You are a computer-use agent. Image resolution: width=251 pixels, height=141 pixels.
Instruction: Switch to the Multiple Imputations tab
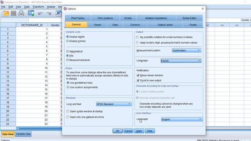tap(156, 18)
